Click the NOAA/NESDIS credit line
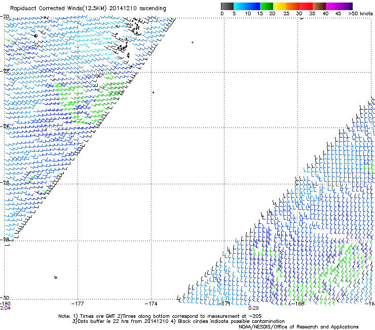 point(298,327)
